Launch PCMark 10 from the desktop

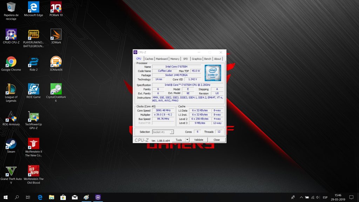pyautogui.click(x=56, y=7)
